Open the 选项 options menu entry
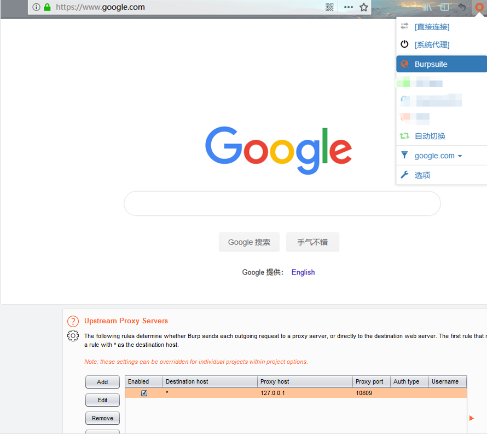The image size is (487, 434). 442,175
